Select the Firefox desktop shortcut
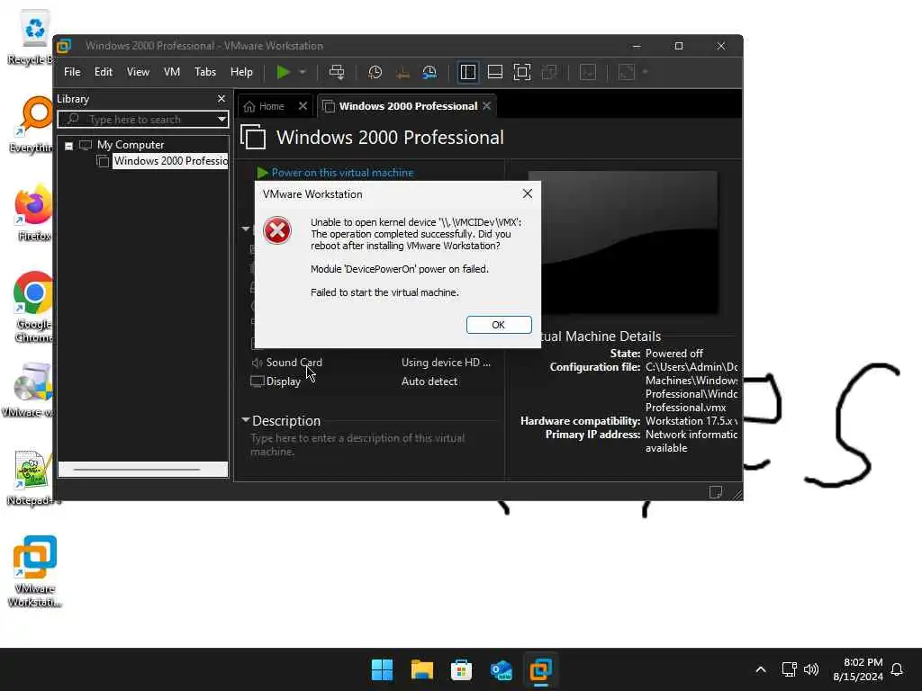Image resolution: width=922 pixels, height=691 pixels. click(33, 213)
